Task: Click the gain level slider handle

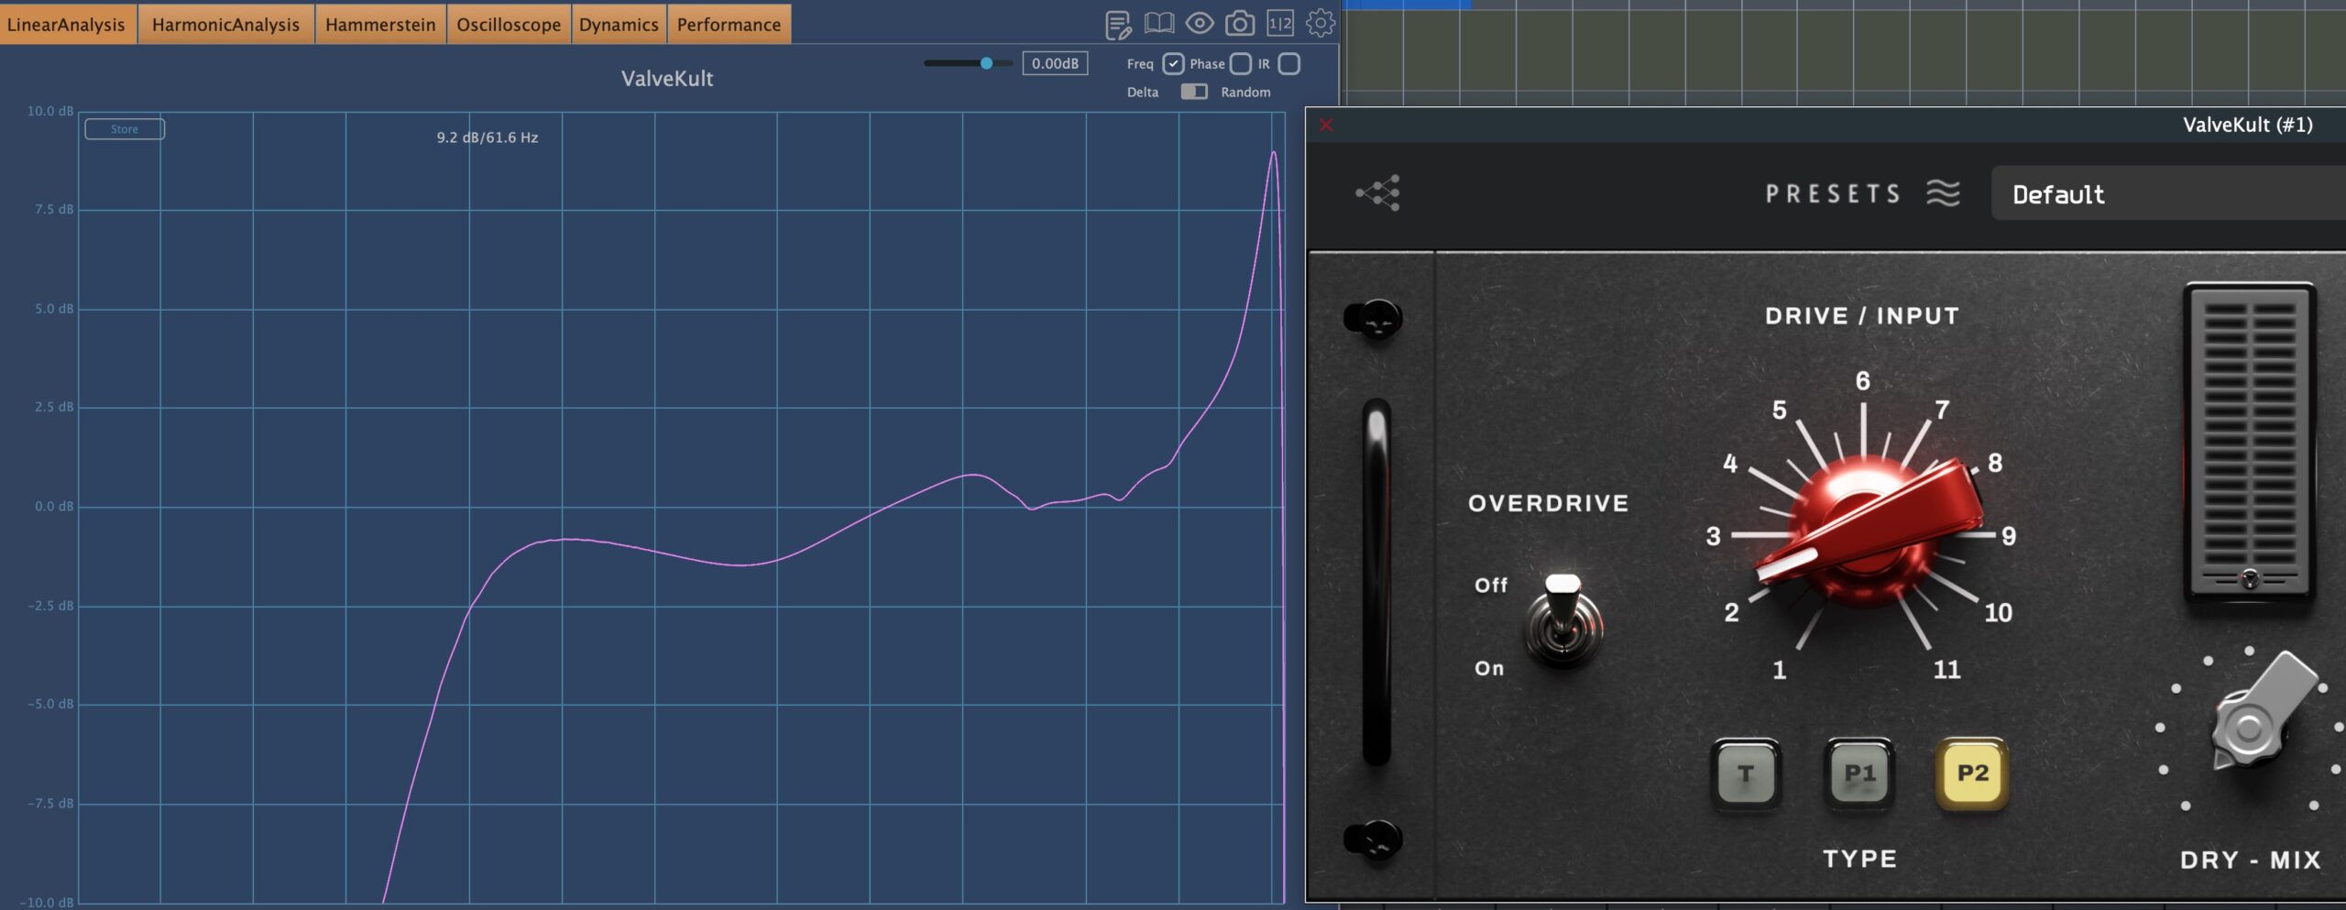Action: (986, 63)
